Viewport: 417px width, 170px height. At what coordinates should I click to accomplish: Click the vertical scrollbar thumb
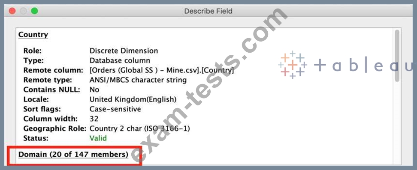397,56
